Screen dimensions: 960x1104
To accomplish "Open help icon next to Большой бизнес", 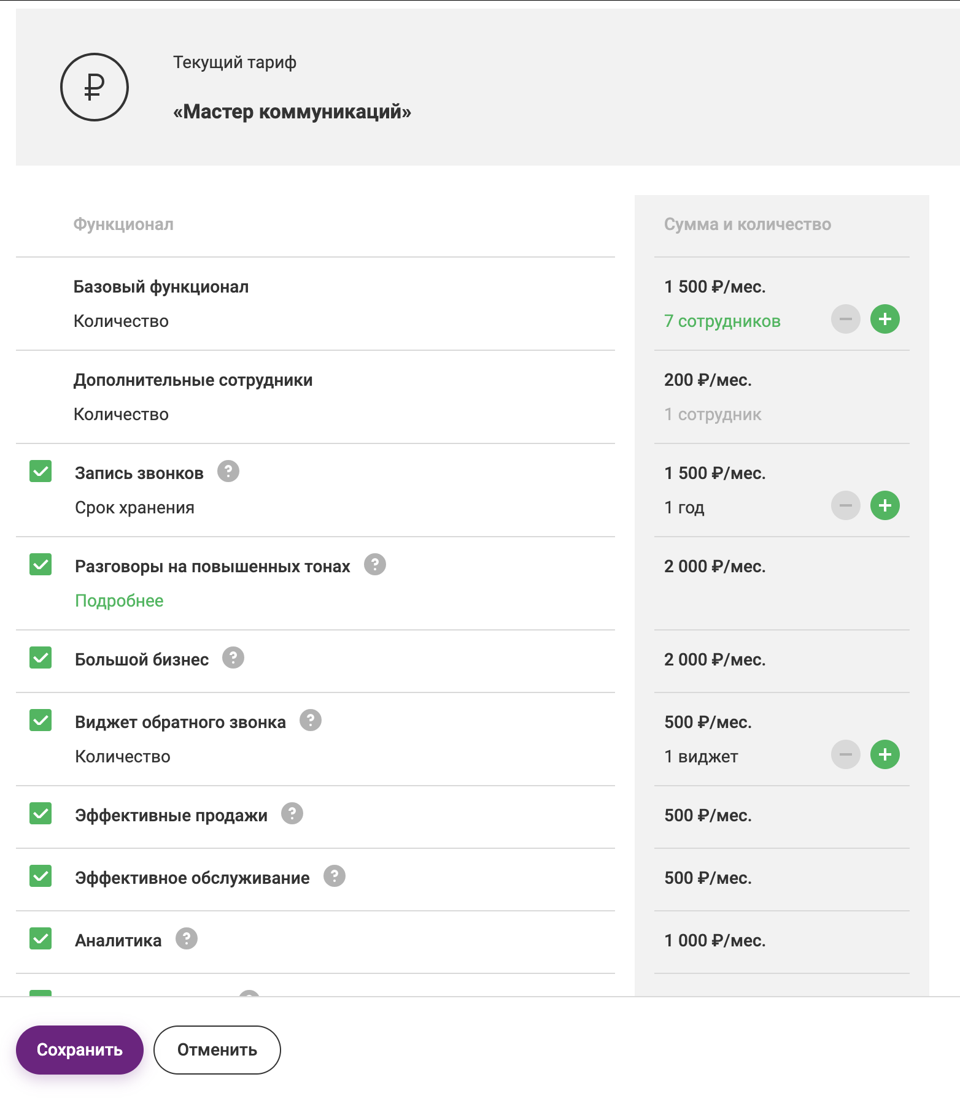I will click(233, 658).
